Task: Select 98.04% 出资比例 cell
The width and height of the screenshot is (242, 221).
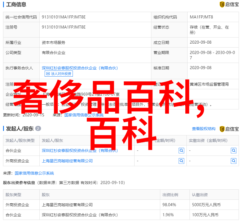Action: tap(169, 205)
